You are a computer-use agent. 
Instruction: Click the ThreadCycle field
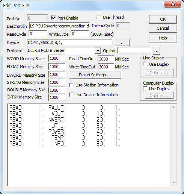123,26
